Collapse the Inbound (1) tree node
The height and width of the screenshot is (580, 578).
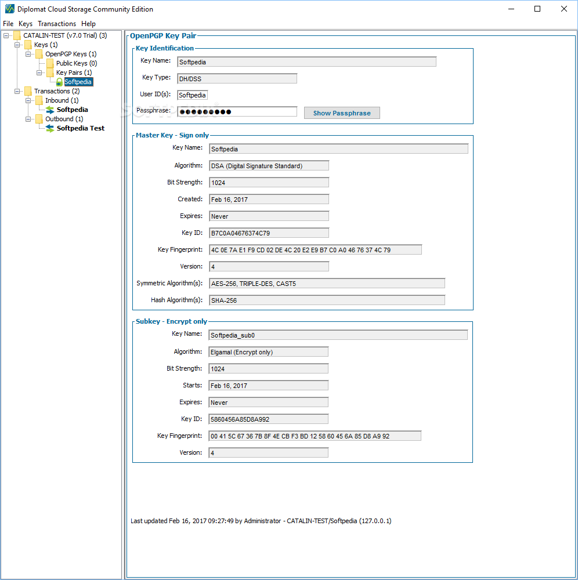(28, 100)
